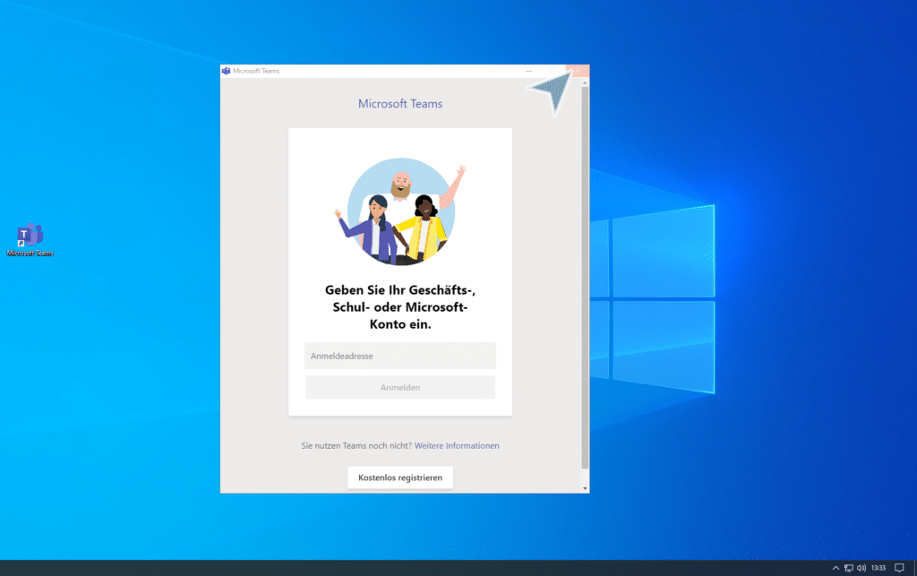Click the taskbar clock showing 13:33
Image resolution: width=917 pixels, height=576 pixels.
(x=878, y=568)
